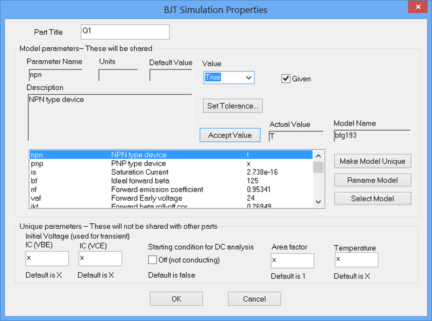432x321 pixels.
Task: Confirm with the OK button
Action: pyautogui.click(x=176, y=299)
